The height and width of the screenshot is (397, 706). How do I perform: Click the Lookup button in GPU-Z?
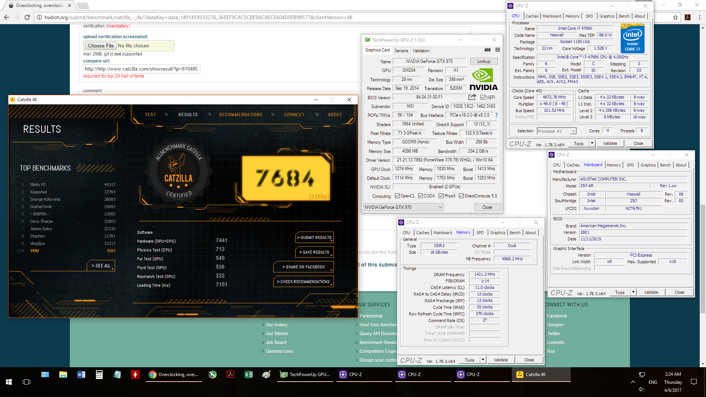pos(484,61)
